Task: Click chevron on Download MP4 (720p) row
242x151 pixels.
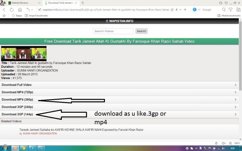Action: (236, 92)
